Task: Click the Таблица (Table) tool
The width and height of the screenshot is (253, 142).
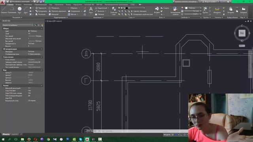Action: point(99,14)
